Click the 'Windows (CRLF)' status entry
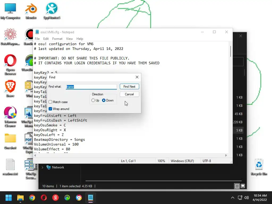The image size is (272, 204). (182, 161)
